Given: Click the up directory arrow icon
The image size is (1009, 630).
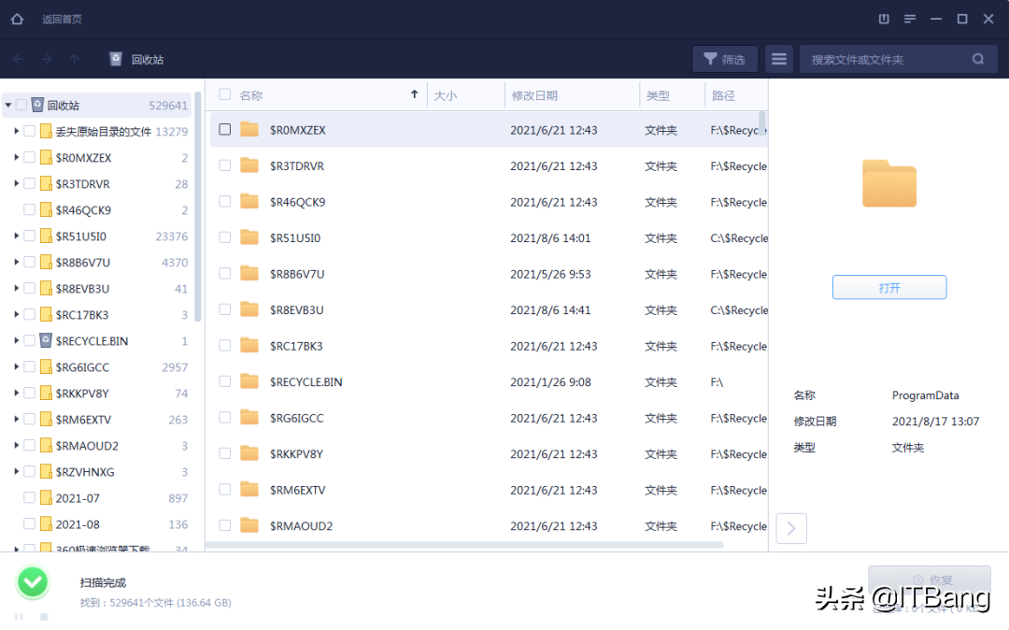Looking at the screenshot, I should [75, 59].
